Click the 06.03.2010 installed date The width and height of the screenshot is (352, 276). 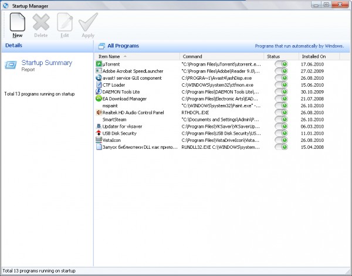pos(312,126)
